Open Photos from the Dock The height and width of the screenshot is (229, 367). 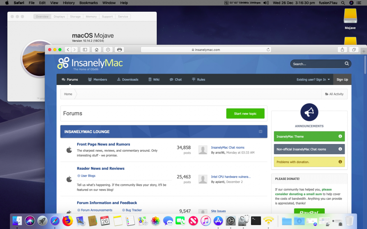pos(155,221)
